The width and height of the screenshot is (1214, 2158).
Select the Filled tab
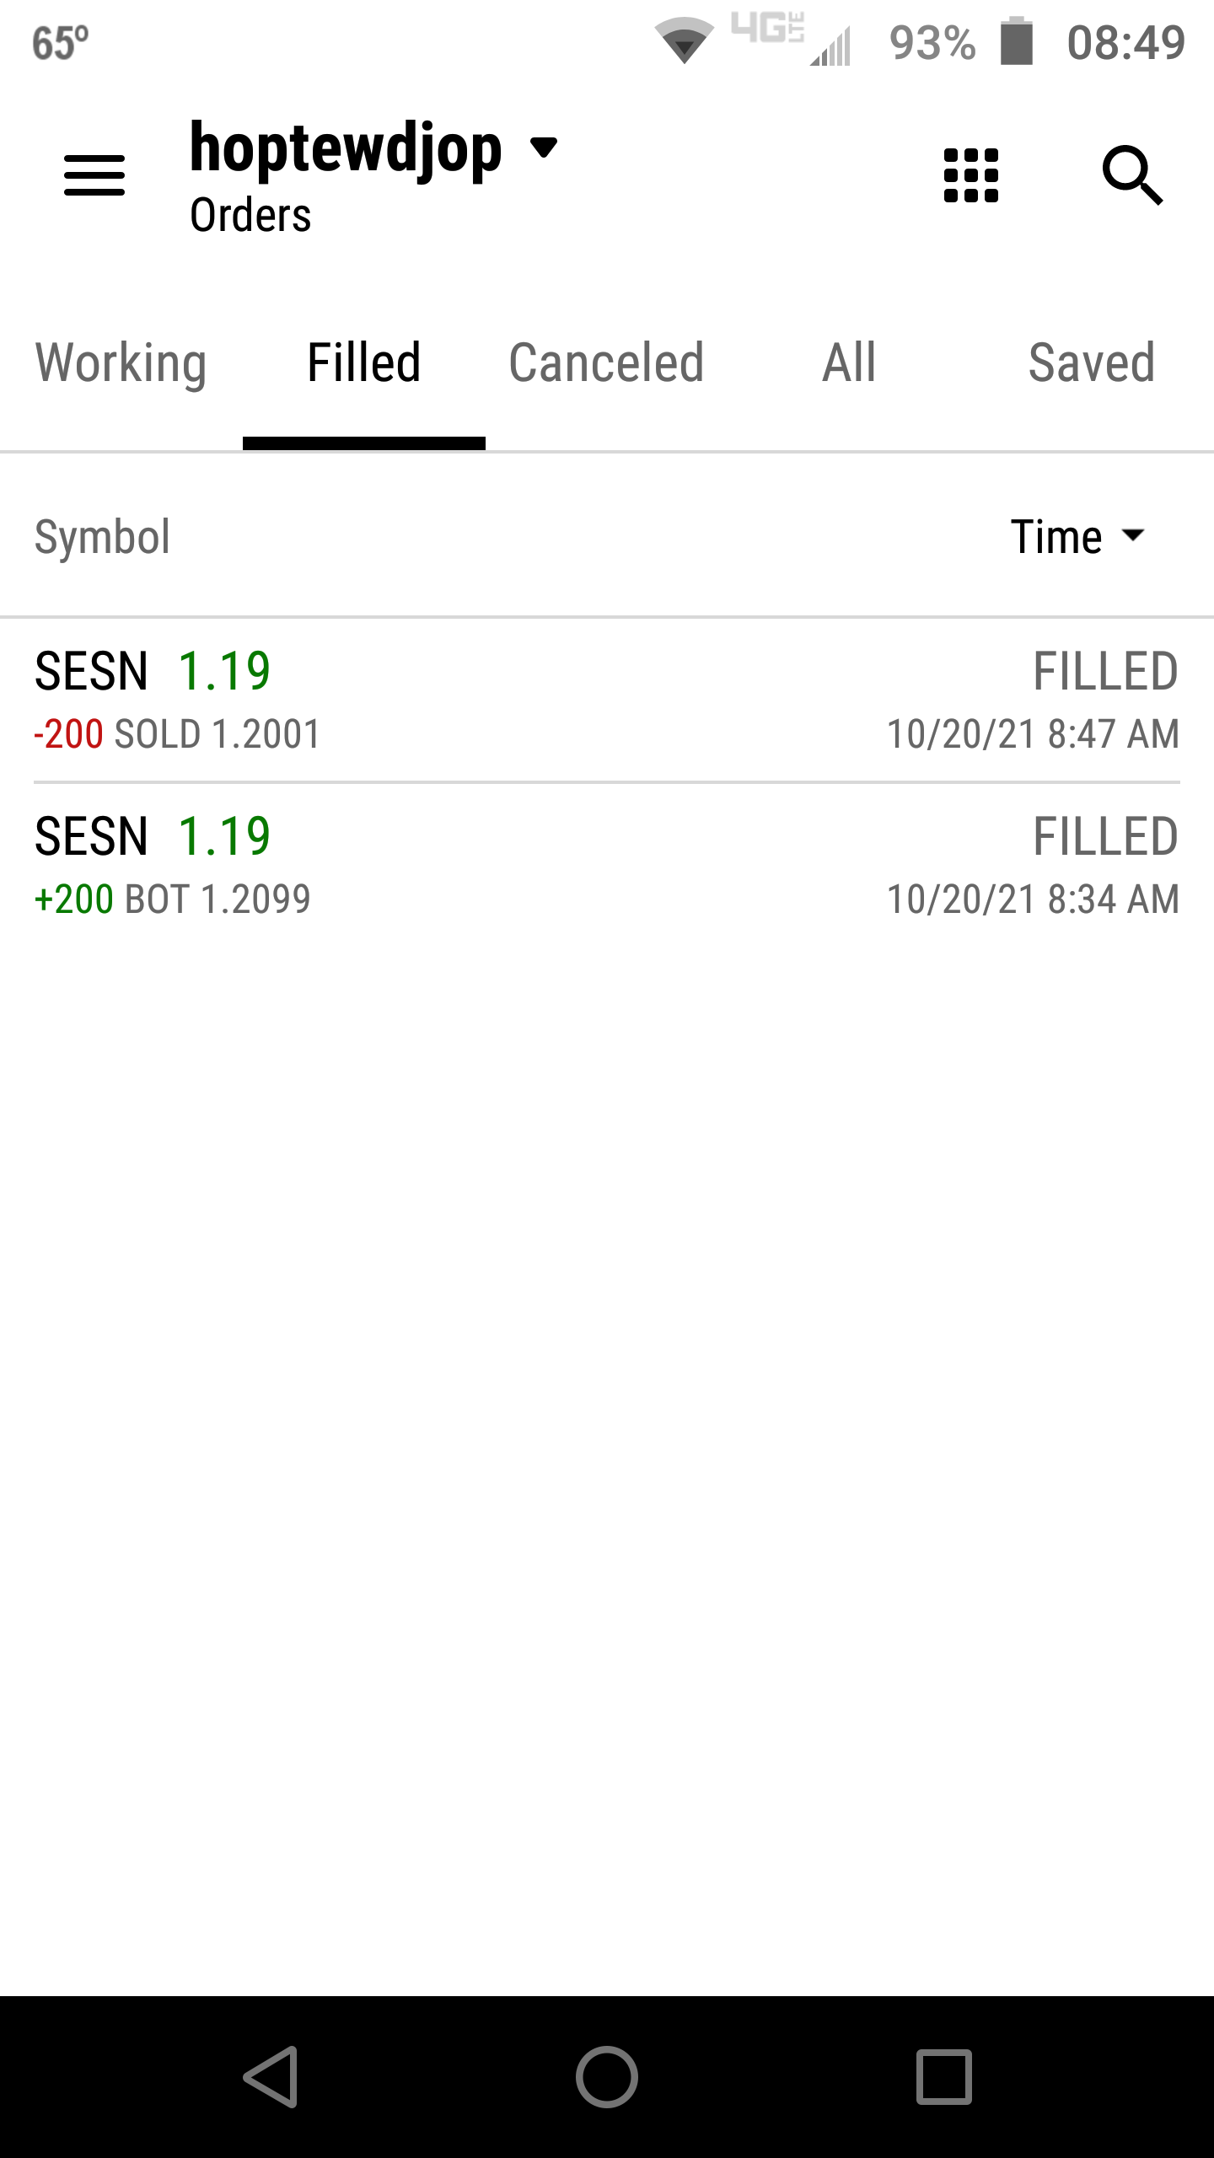tap(364, 363)
